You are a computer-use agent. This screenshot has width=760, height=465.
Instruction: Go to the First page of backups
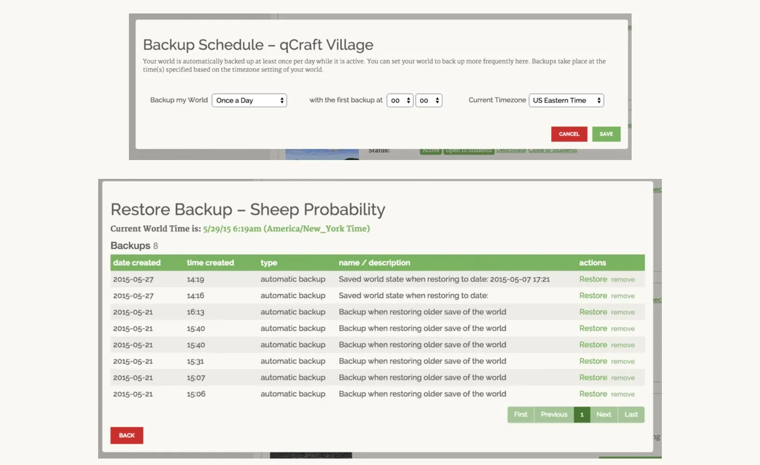point(521,414)
